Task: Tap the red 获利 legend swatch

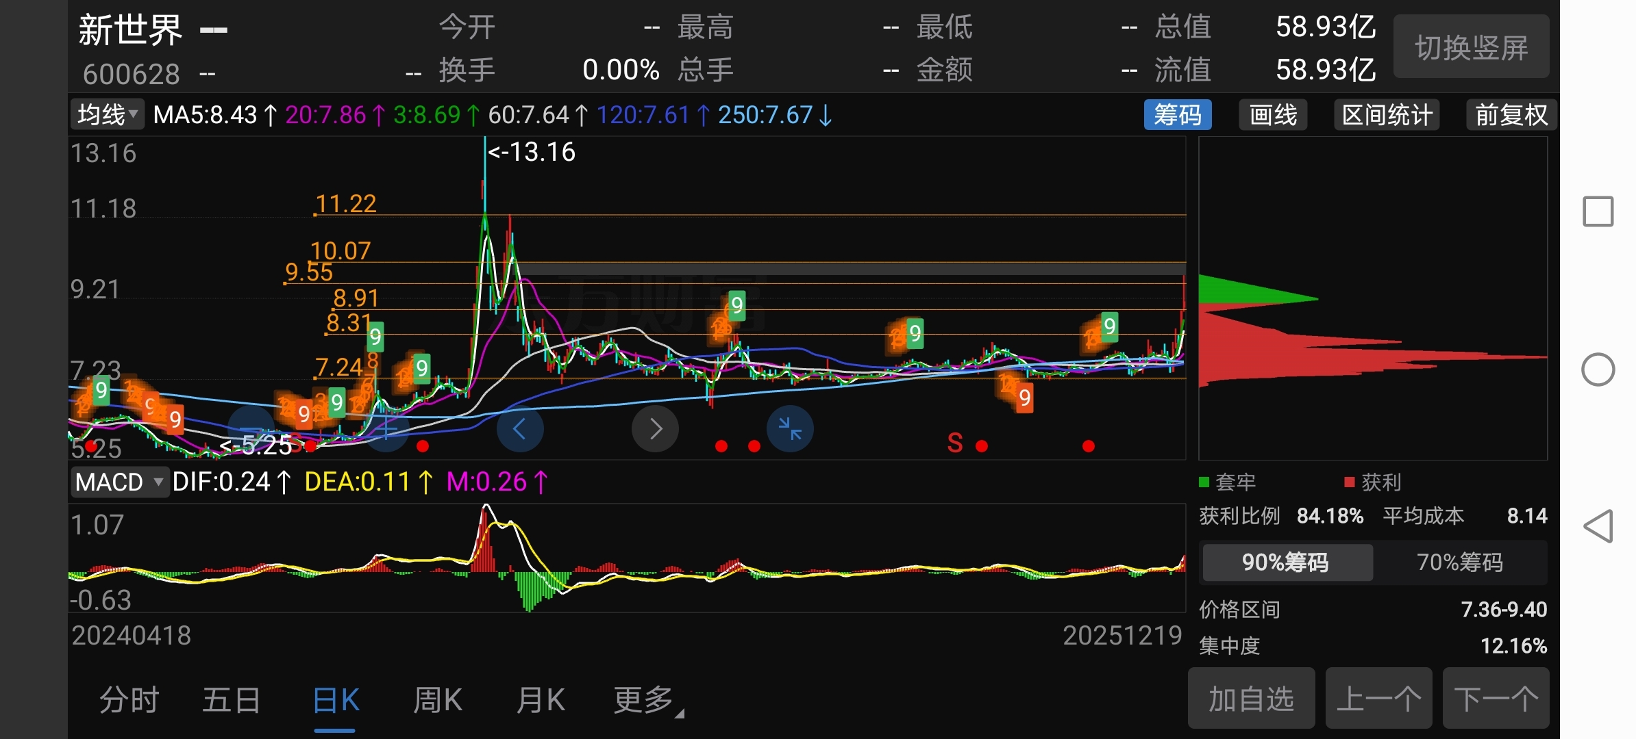Action: 1349,482
